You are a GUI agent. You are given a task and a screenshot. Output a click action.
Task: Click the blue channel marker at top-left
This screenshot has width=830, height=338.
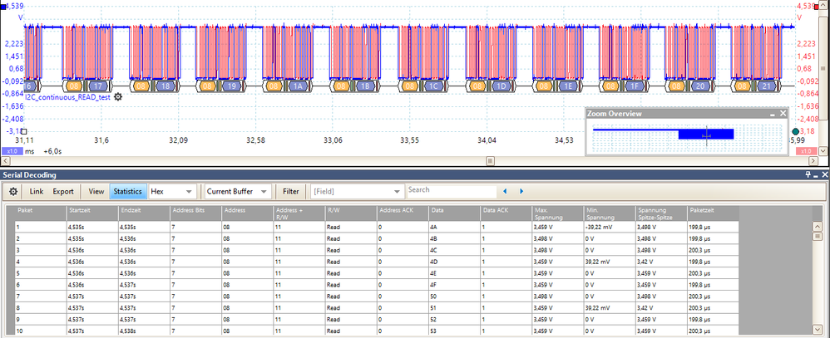pos(2,7)
